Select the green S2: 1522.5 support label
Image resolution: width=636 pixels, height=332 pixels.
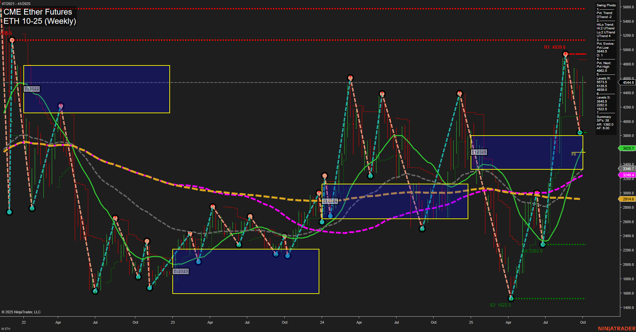pos(500,305)
